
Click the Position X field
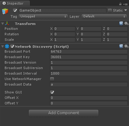64,29
